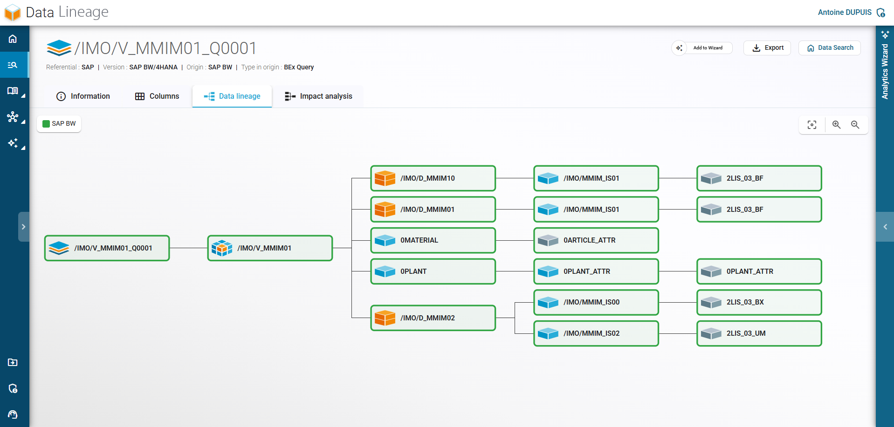Zoom in using the magnifier plus icon
The width and height of the screenshot is (894, 427).
[836, 125]
